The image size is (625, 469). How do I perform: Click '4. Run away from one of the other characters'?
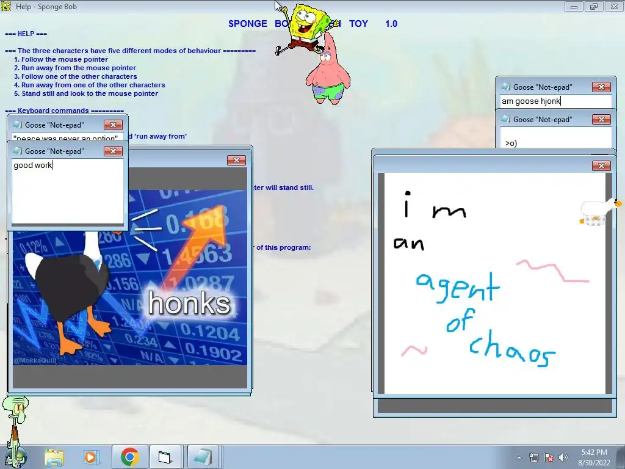click(x=89, y=85)
